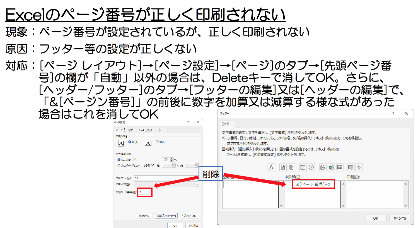Click the 100 scale percentage field
This screenshot has width=418, height=228.
pyautogui.click(x=166, y=160)
